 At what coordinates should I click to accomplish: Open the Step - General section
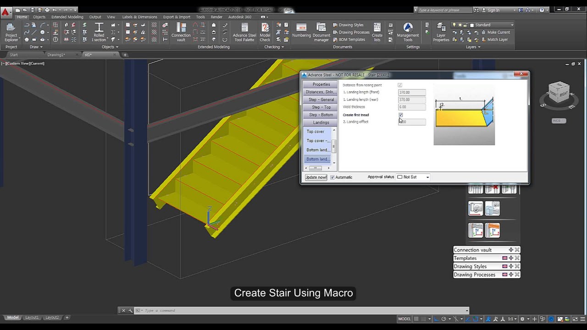click(x=321, y=99)
